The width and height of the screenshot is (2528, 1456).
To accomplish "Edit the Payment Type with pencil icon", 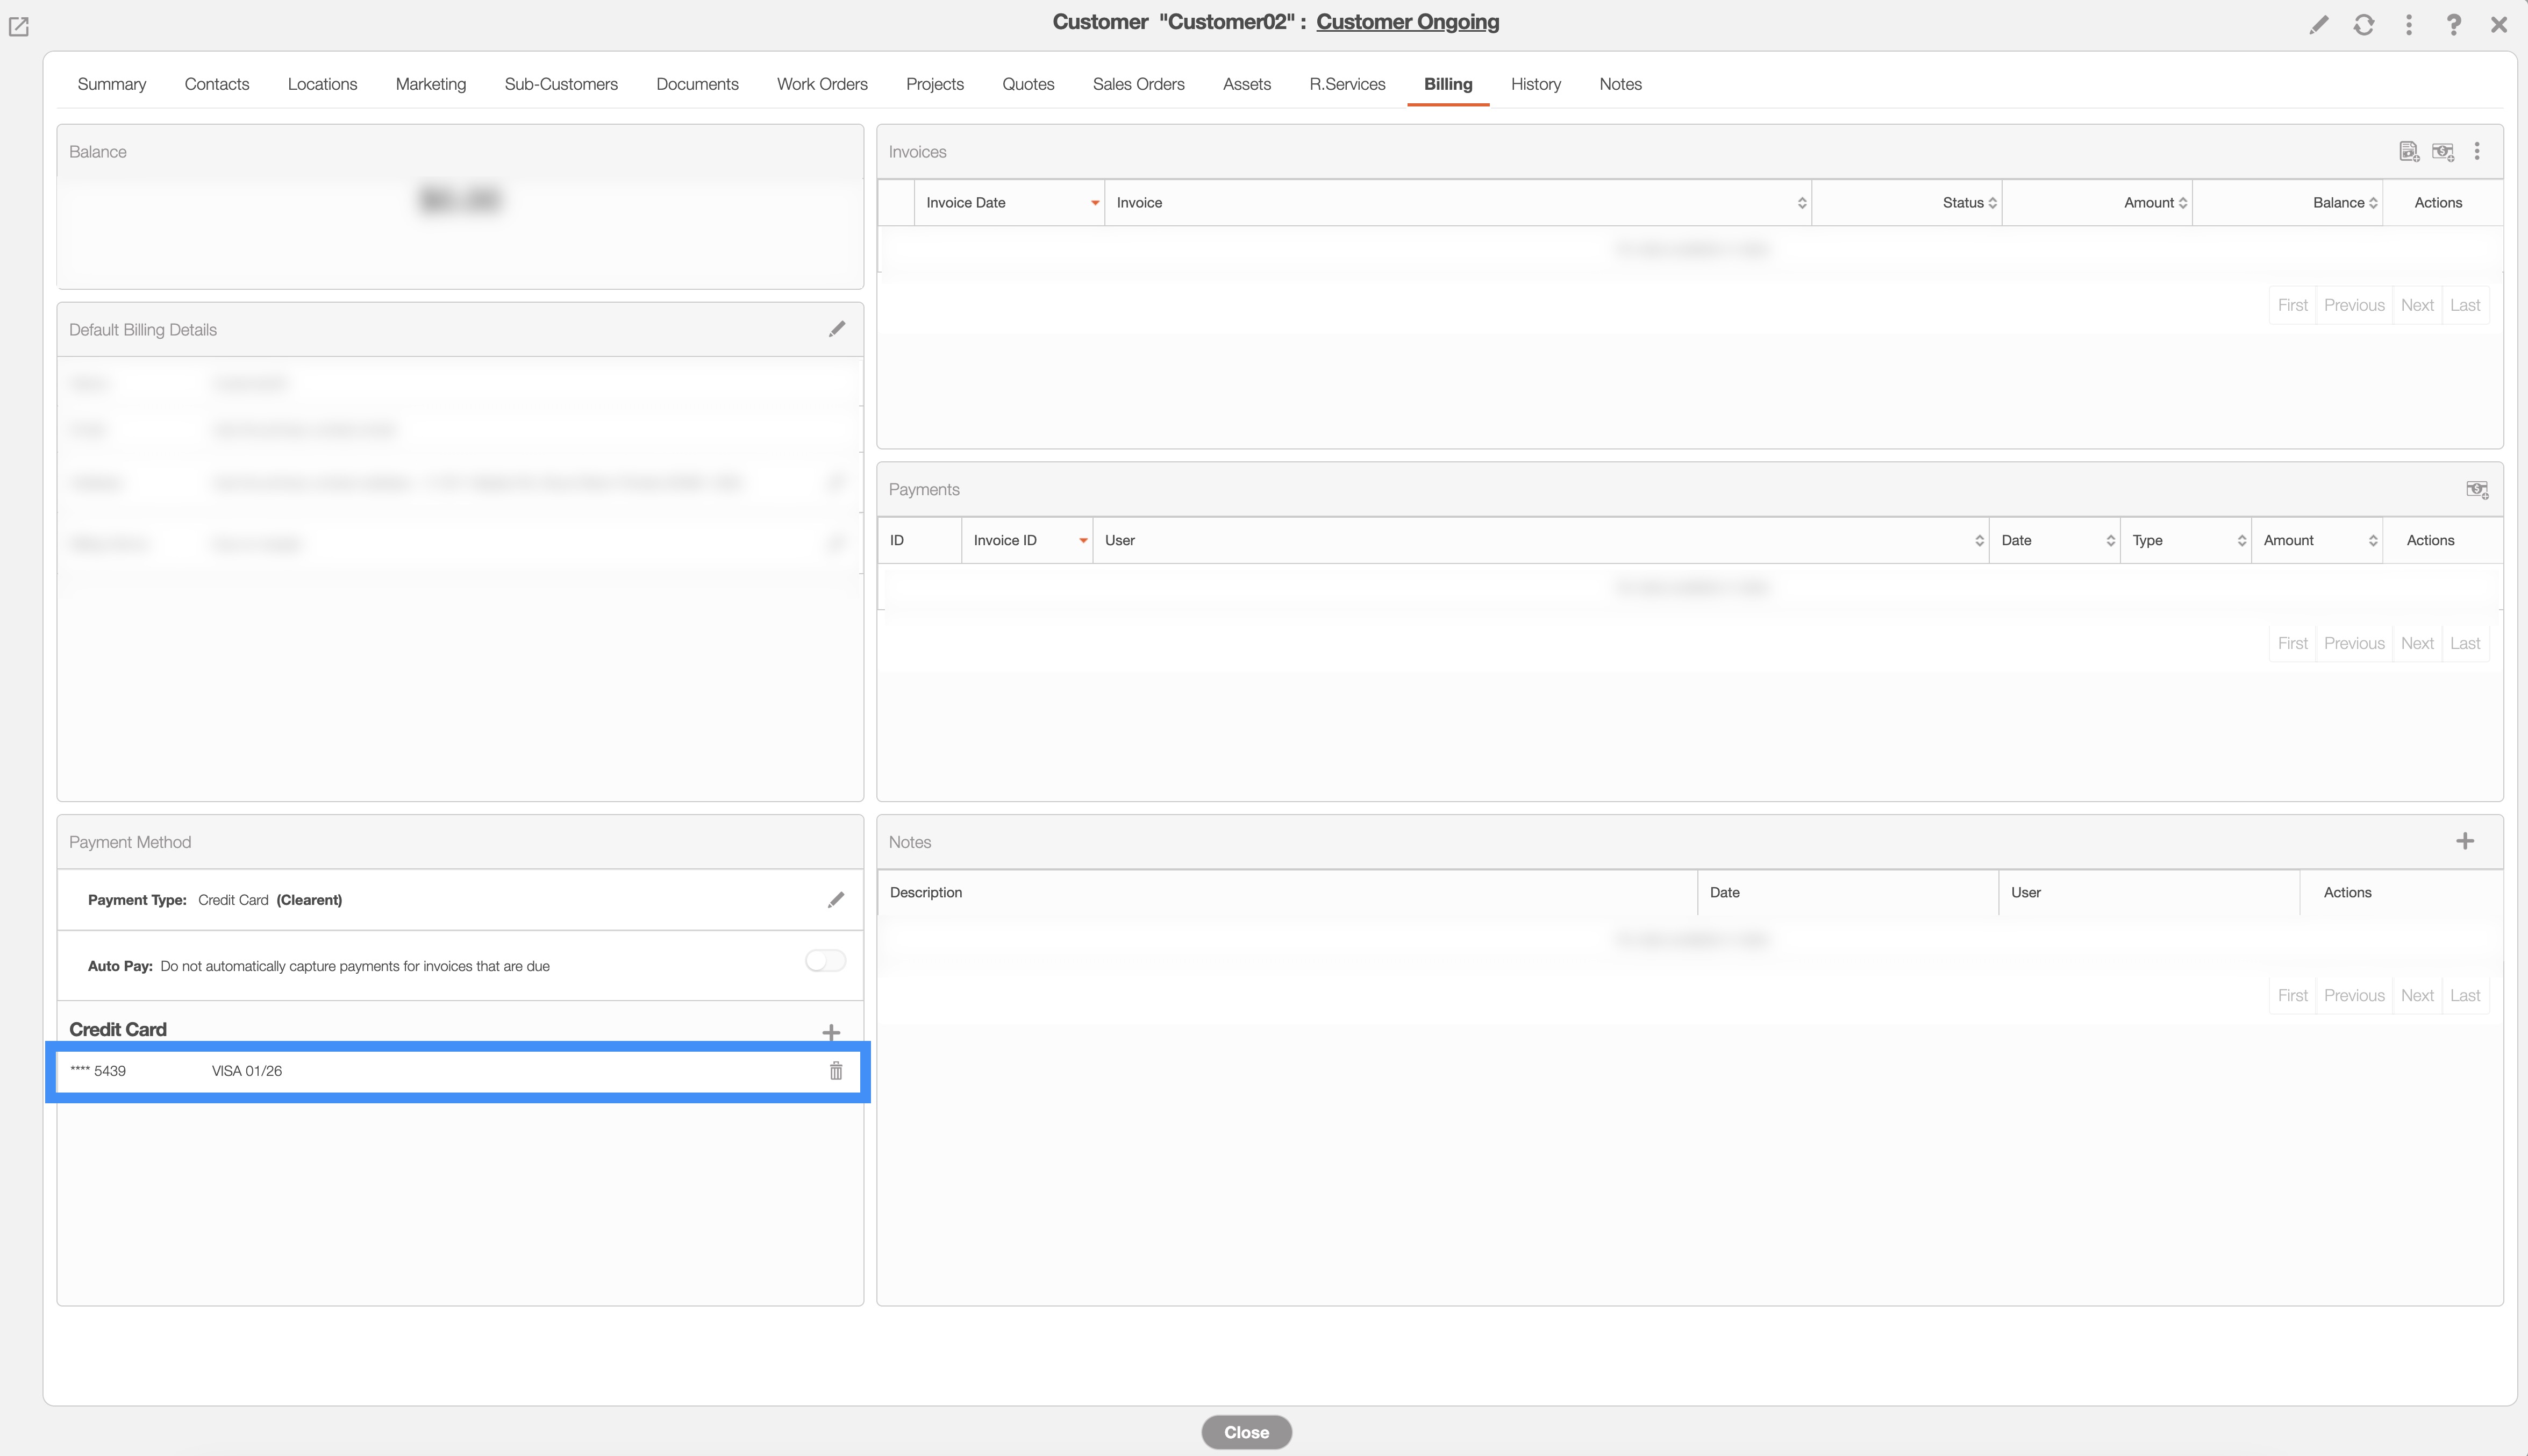I will [836, 900].
